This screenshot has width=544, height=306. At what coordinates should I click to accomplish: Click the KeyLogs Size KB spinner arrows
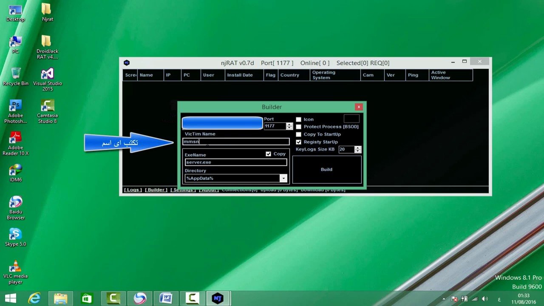tap(357, 149)
